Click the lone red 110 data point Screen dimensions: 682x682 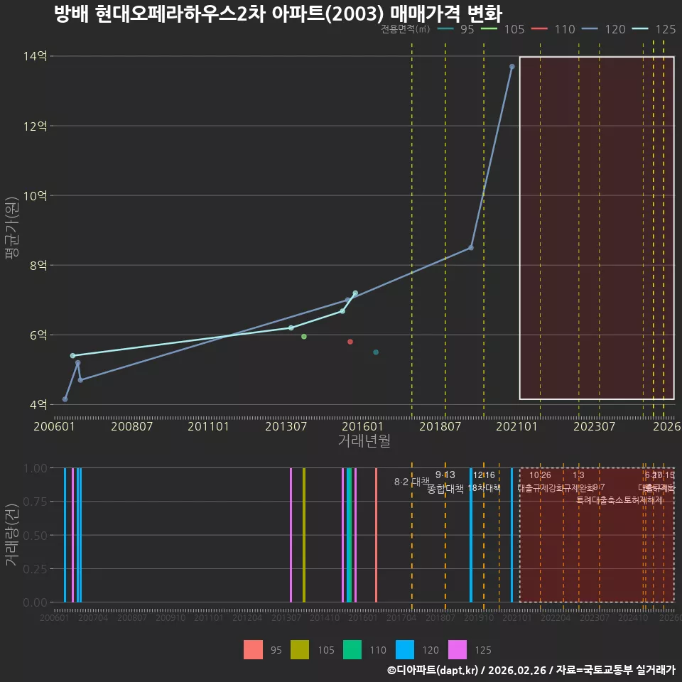[350, 342]
